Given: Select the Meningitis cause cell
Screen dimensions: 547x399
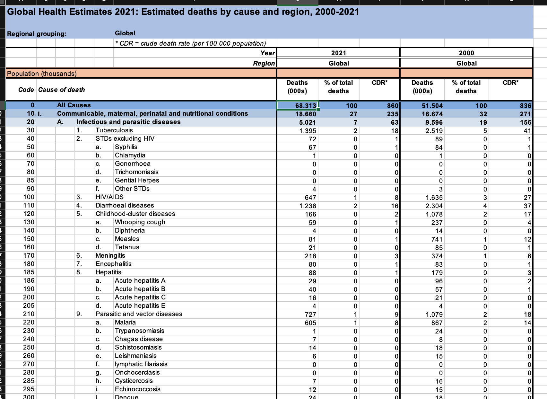Looking at the screenshot, I should click(x=110, y=255).
